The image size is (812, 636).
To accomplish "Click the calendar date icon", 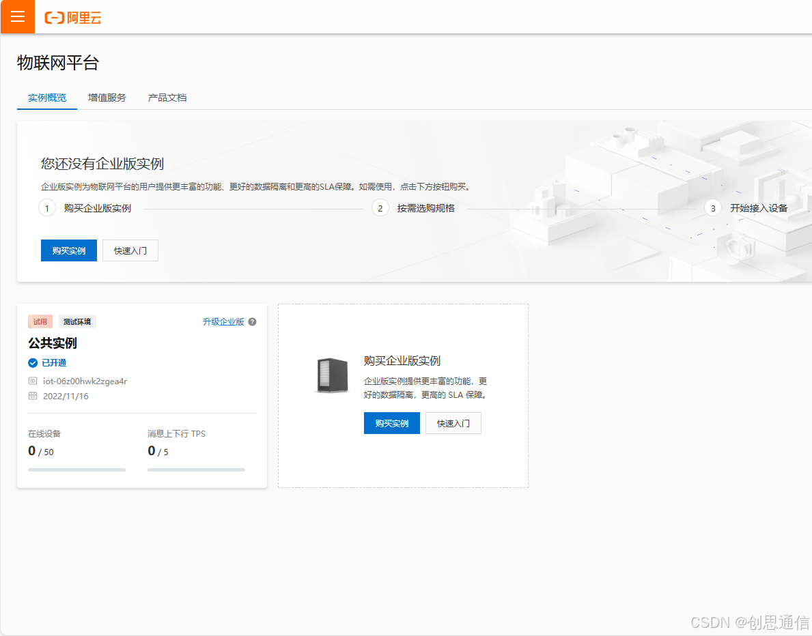I will (x=33, y=396).
